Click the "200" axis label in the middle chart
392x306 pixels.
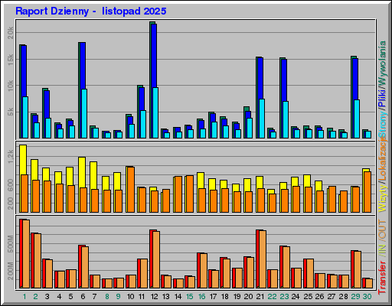(11, 203)
